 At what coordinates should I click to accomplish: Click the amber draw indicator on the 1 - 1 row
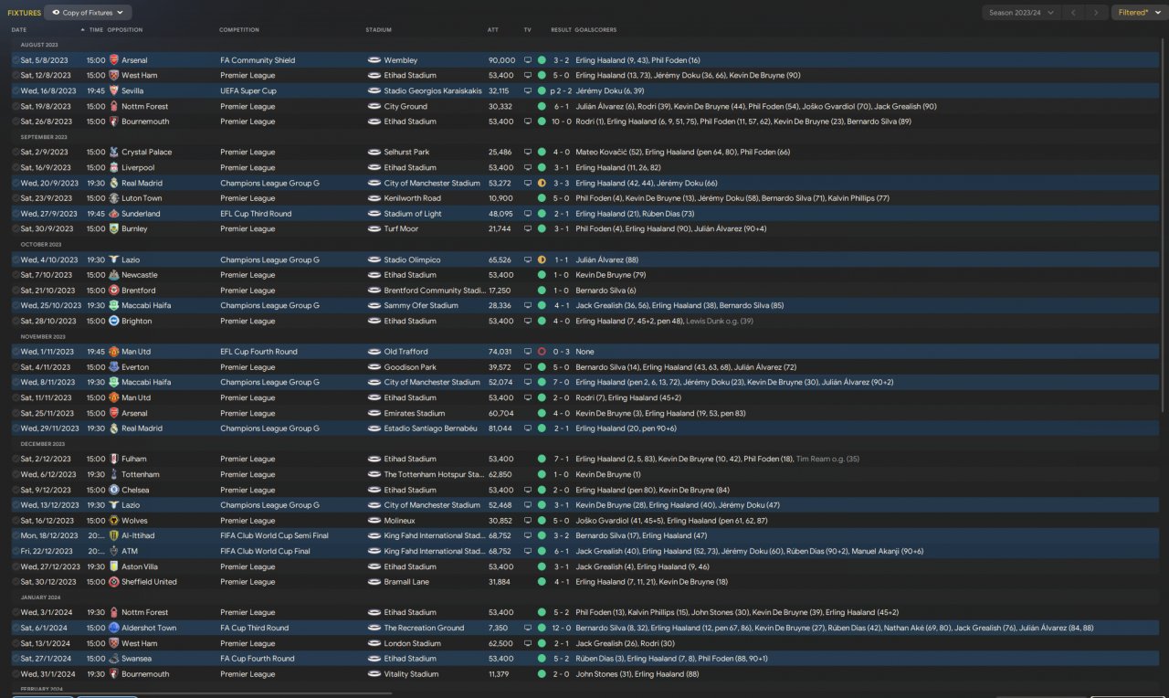(x=542, y=260)
